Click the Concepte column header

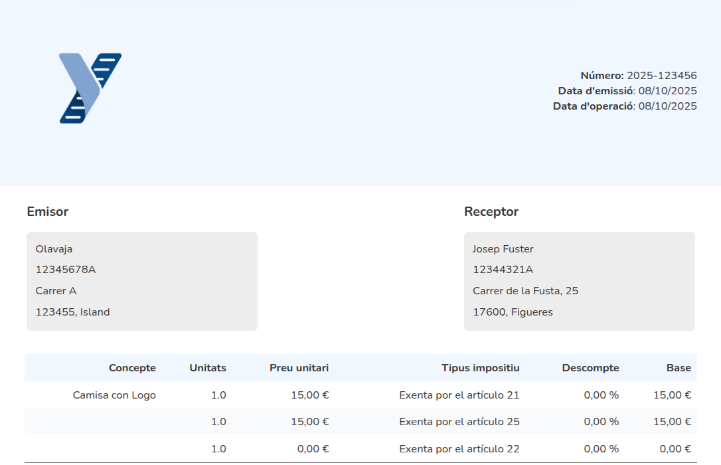click(x=132, y=368)
